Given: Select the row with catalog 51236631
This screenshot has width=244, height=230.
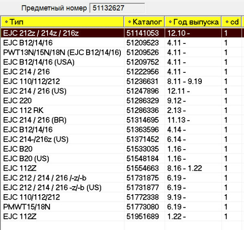Looking at the screenshot, I should (122, 81).
